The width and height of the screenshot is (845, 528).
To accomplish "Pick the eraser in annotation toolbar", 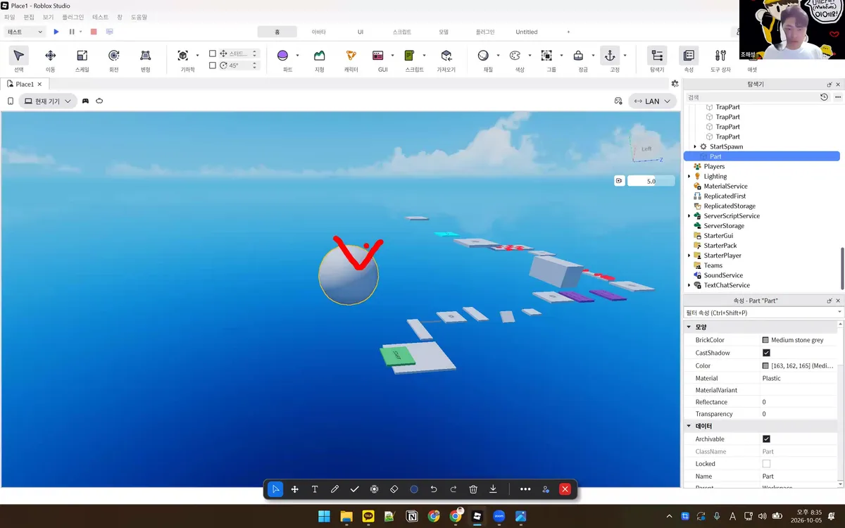I will [x=394, y=489].
